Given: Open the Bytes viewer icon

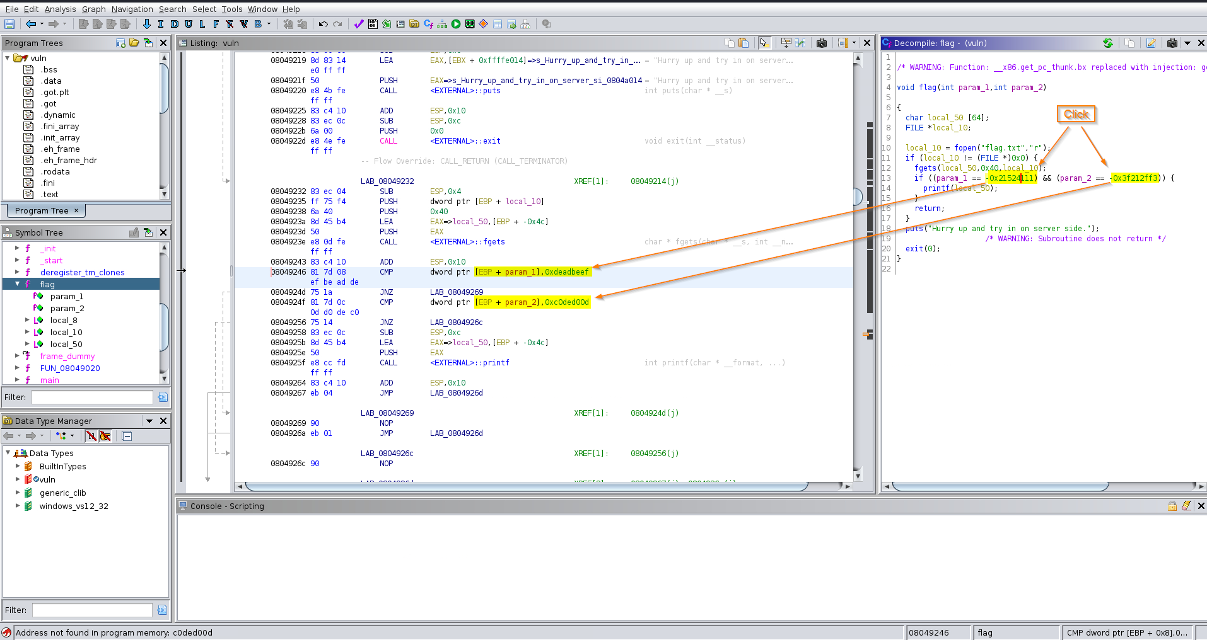Looking at the screenshot, I should [373, 24].
